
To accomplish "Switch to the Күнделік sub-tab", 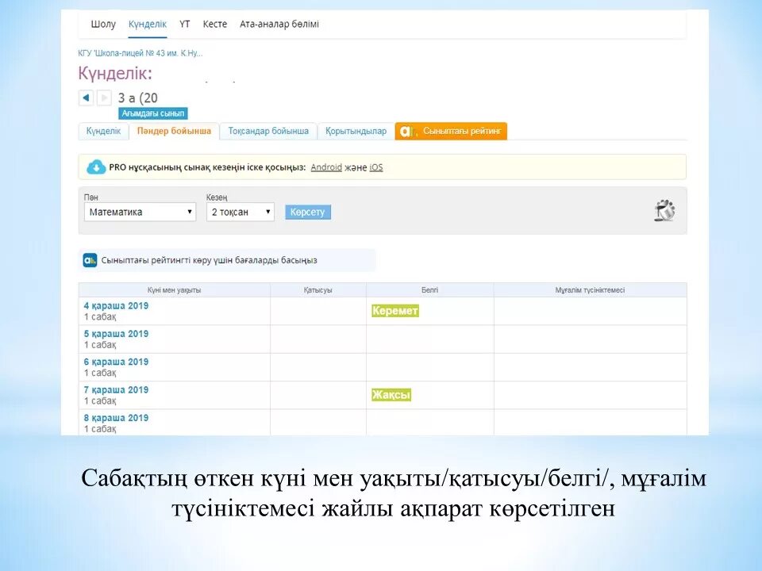I will coord(103,131).
